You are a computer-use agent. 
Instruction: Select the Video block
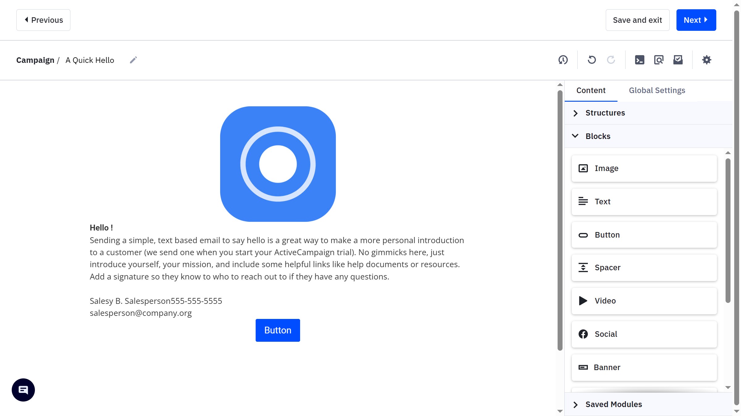click(644, 301)
